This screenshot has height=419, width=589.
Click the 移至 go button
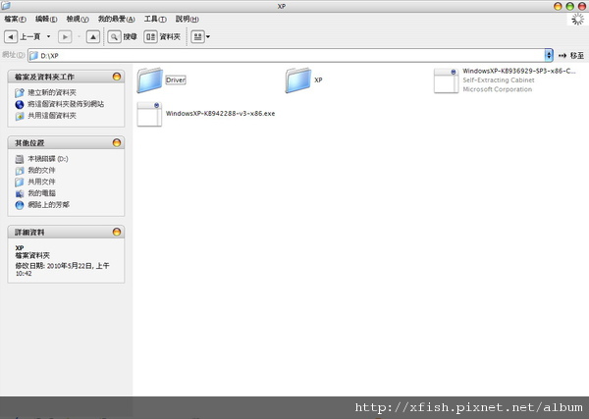point(571,56)
